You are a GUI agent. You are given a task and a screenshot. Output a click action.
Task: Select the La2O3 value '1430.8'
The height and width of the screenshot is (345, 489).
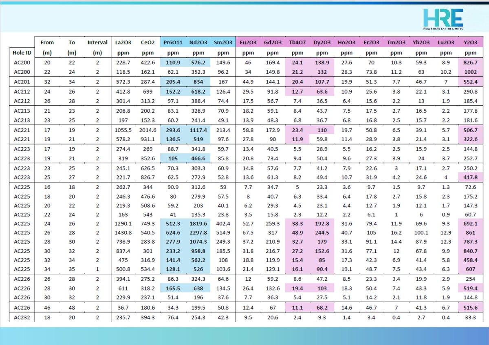[x=123, y=233]
